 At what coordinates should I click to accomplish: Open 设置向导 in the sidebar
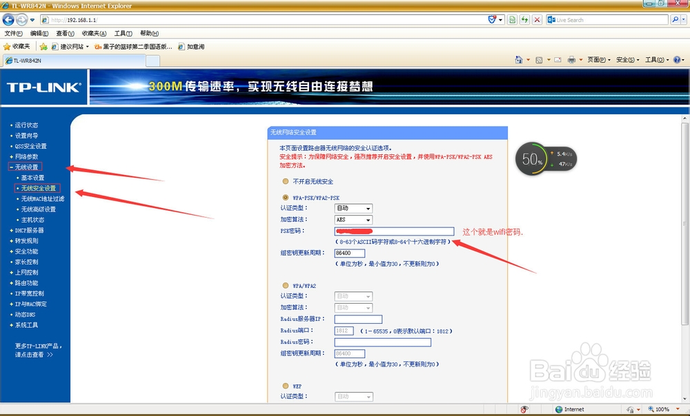(26, 136)
